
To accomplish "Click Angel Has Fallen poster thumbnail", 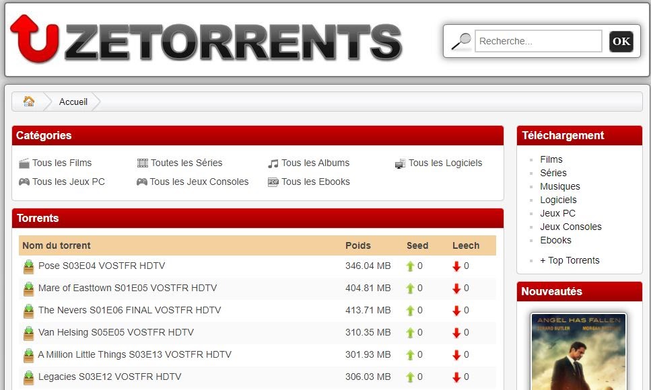I will [578, 352].
